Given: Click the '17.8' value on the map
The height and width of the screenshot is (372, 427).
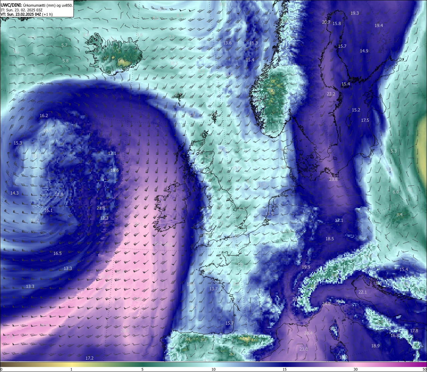Looking at the screenshot, I should pyautogui.click(x=414, y=331).
